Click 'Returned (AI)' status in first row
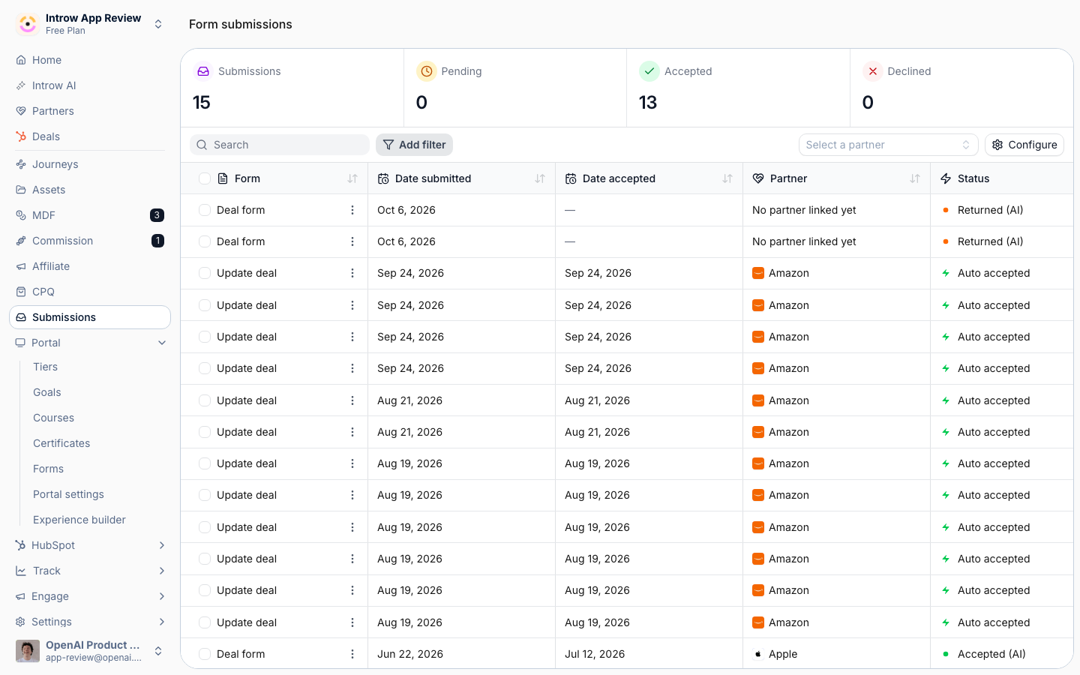This screenshot has height=675, width=1080. 990,210
